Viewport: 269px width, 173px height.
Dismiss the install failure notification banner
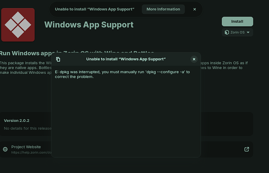coord(195,9)
